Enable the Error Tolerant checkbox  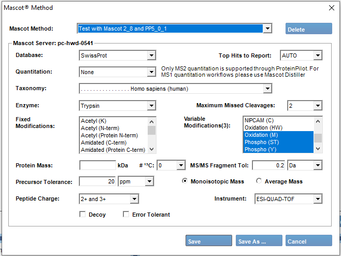pos(126,214)
